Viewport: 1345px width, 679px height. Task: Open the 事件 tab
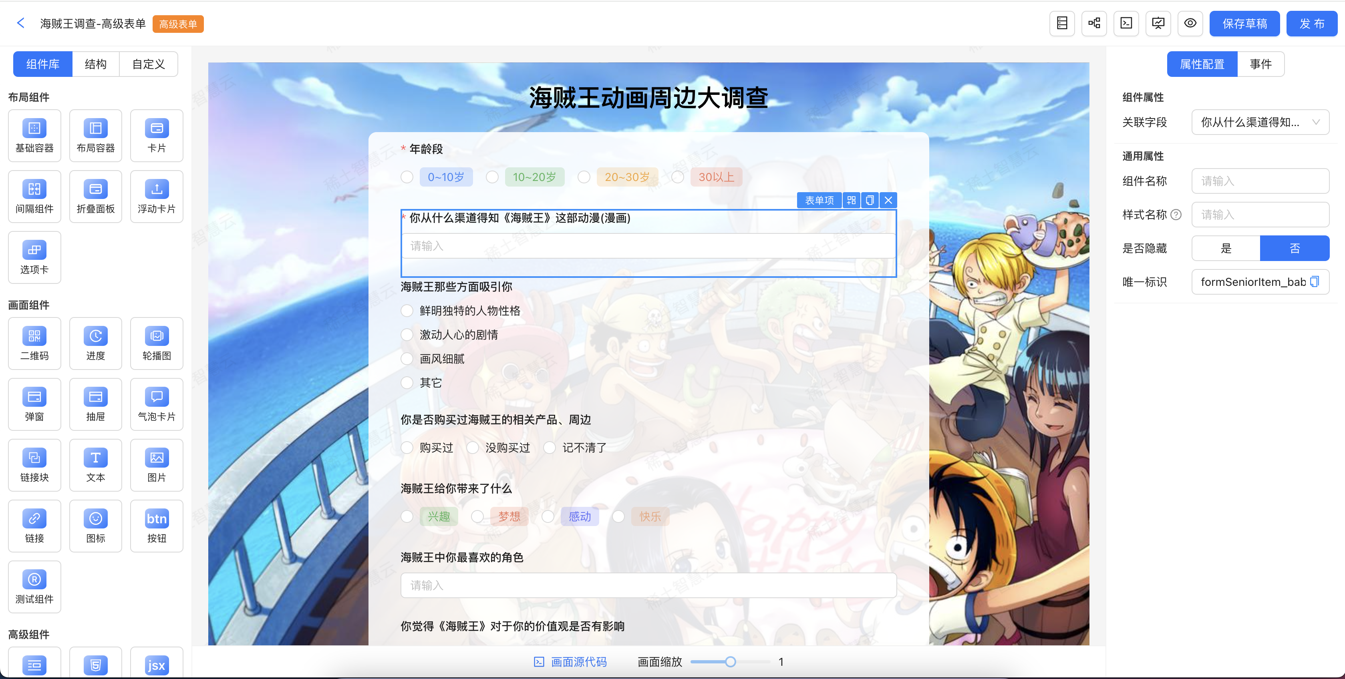point(1260,64)
